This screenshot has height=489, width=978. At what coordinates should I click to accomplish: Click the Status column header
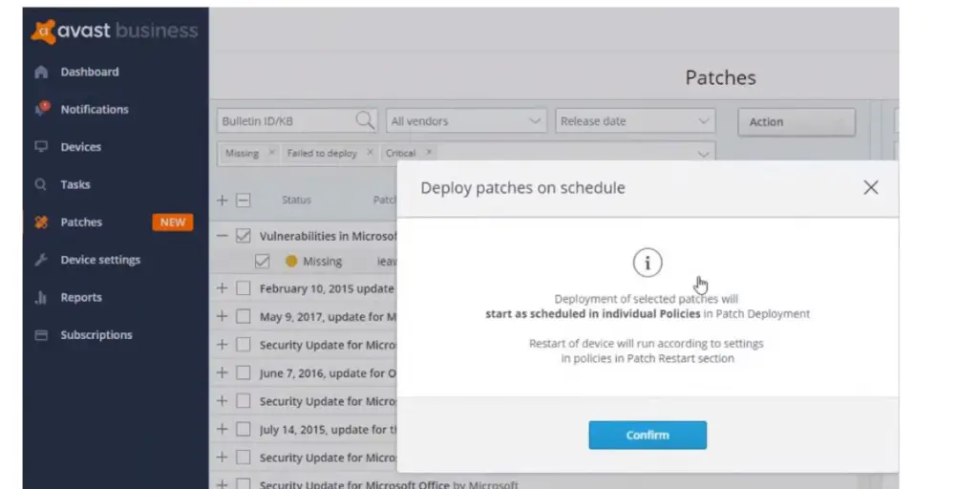click(x=296, y=201)
